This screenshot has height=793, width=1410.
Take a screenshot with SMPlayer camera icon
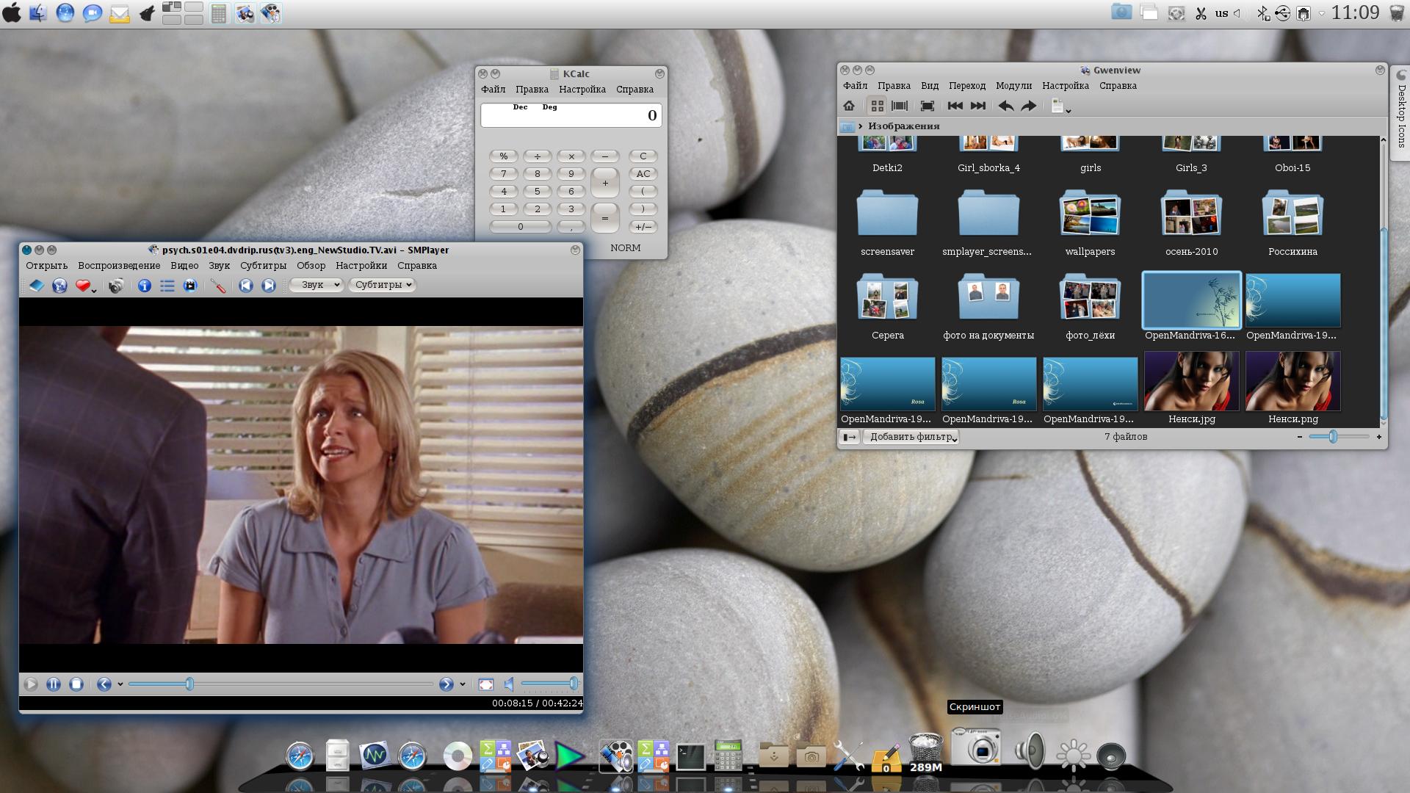click(x=116, y=286)
